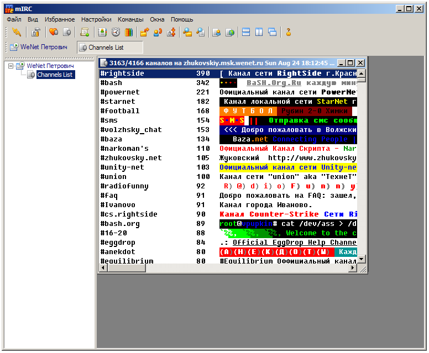Click the mIRC application title bar icon
The width and height of the screenshot is (429, 353).
pos(9,9)
